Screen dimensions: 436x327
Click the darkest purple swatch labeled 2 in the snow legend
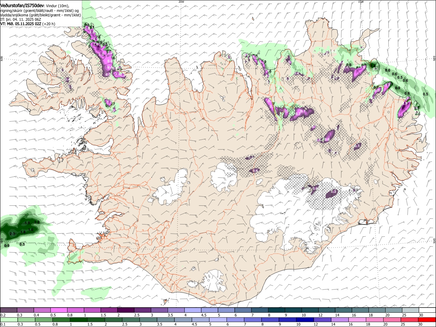126,310
